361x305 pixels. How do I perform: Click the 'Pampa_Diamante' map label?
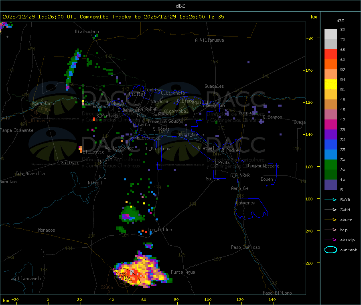tap(17, 130)
